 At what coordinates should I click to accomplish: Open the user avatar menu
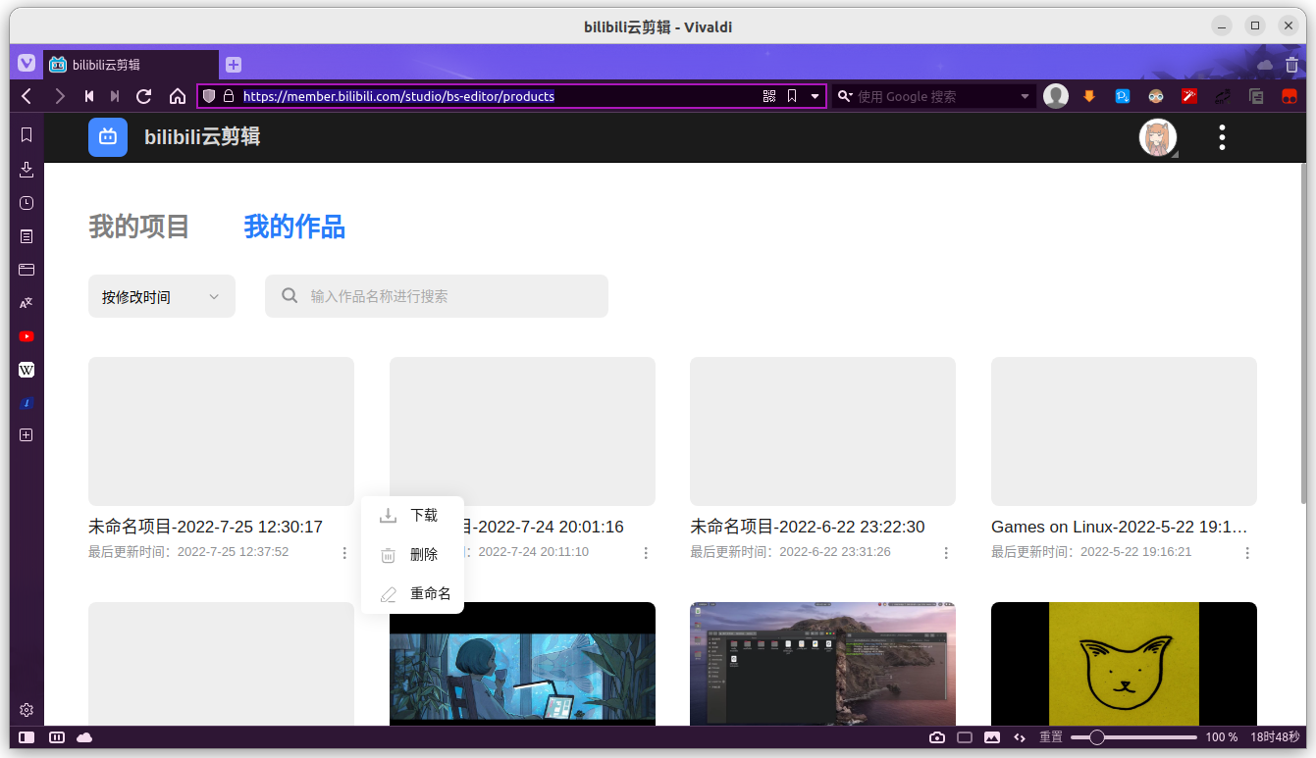[x=1158, y=137]
